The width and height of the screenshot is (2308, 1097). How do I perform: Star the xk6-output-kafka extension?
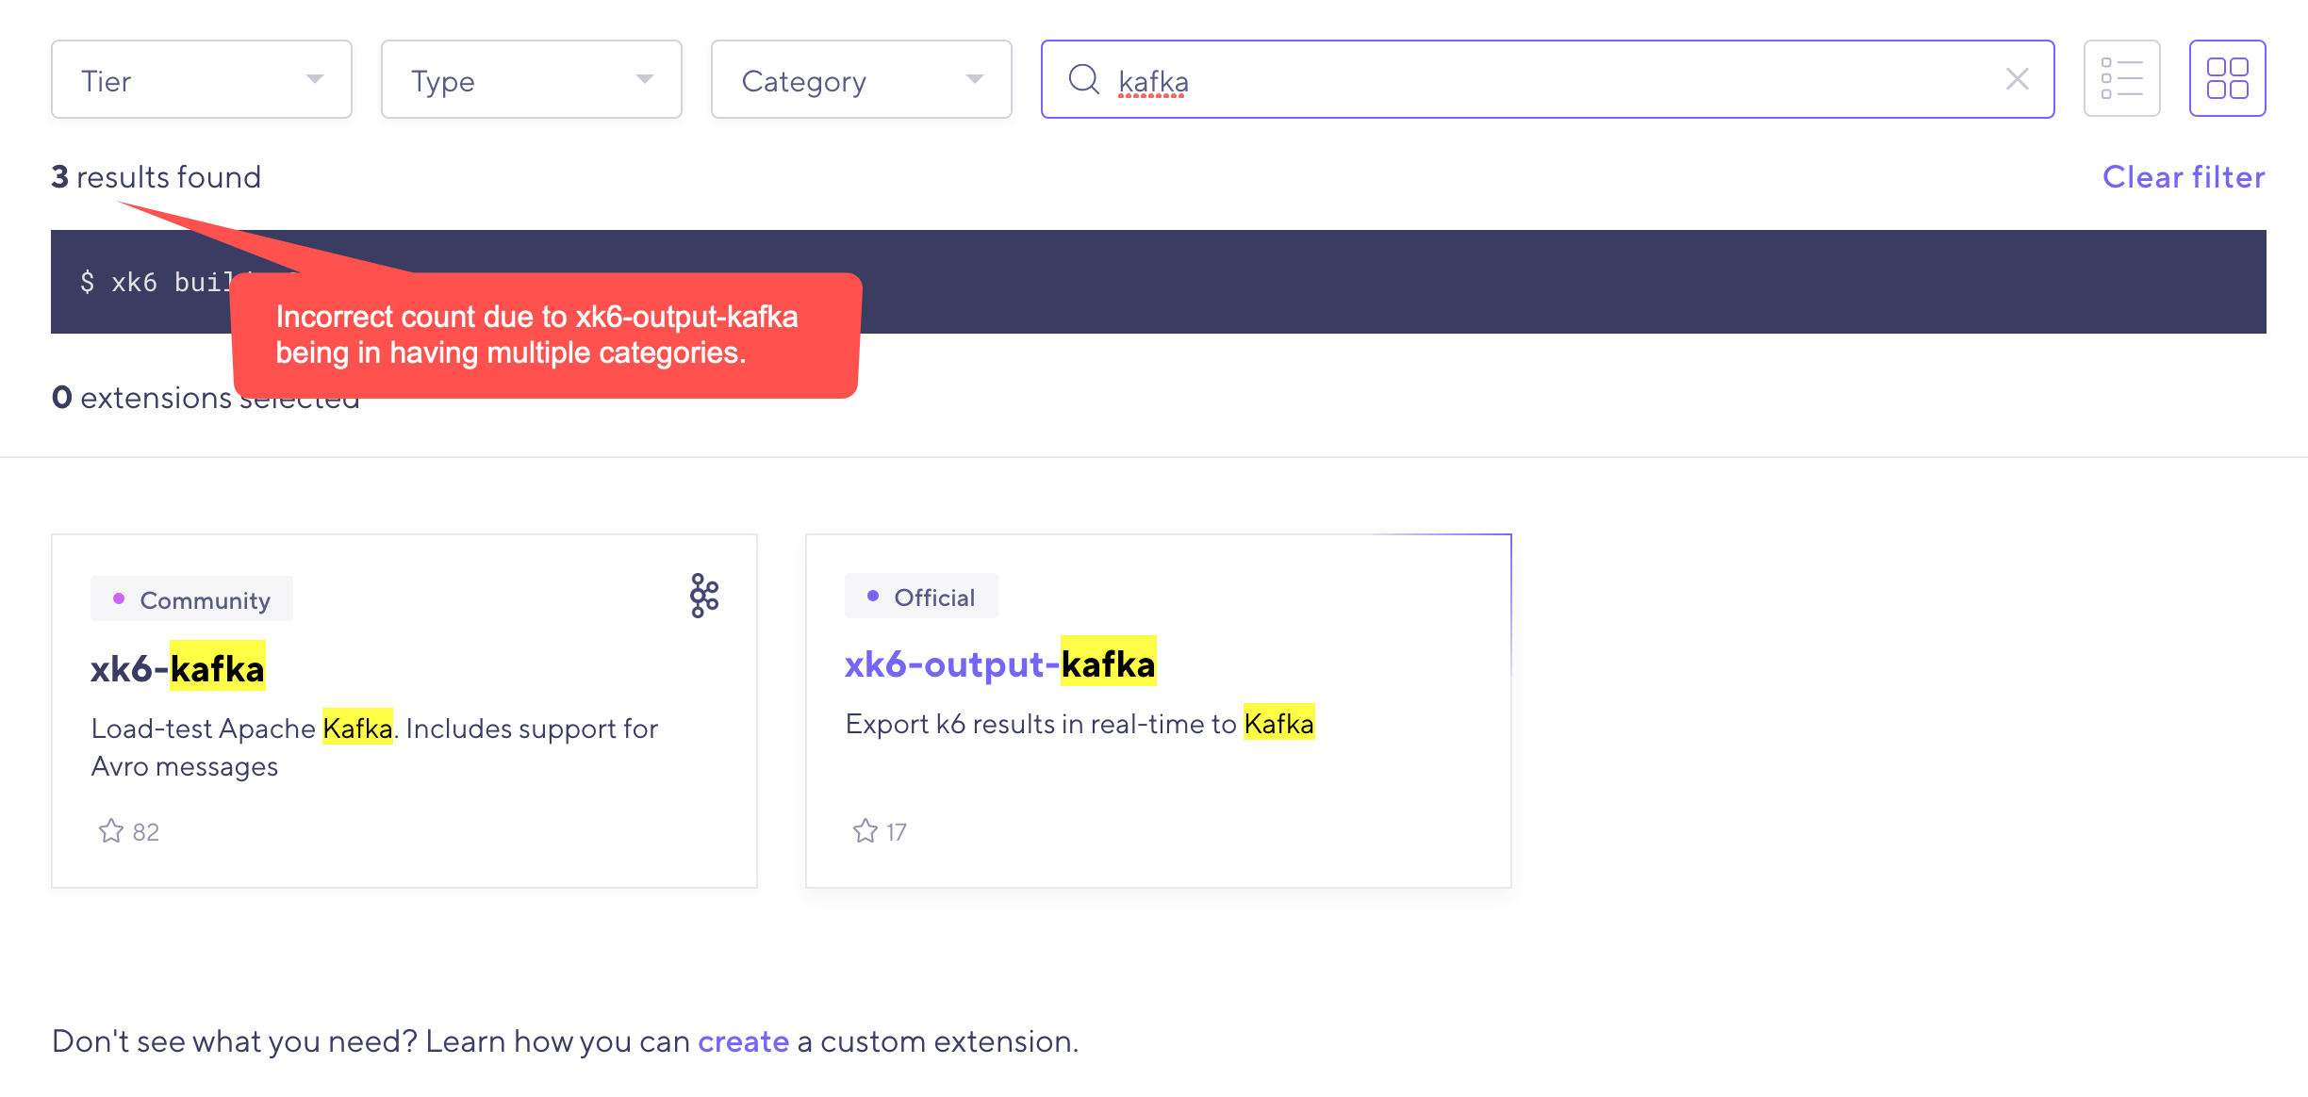pyautogui.click(x=865, y=830)
